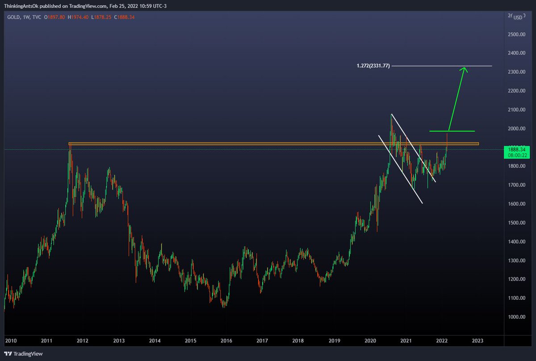The width and height of the screenshot is (536, 361).
Task: Click the 2014 year label on time axis
Action: pos(155,340)
